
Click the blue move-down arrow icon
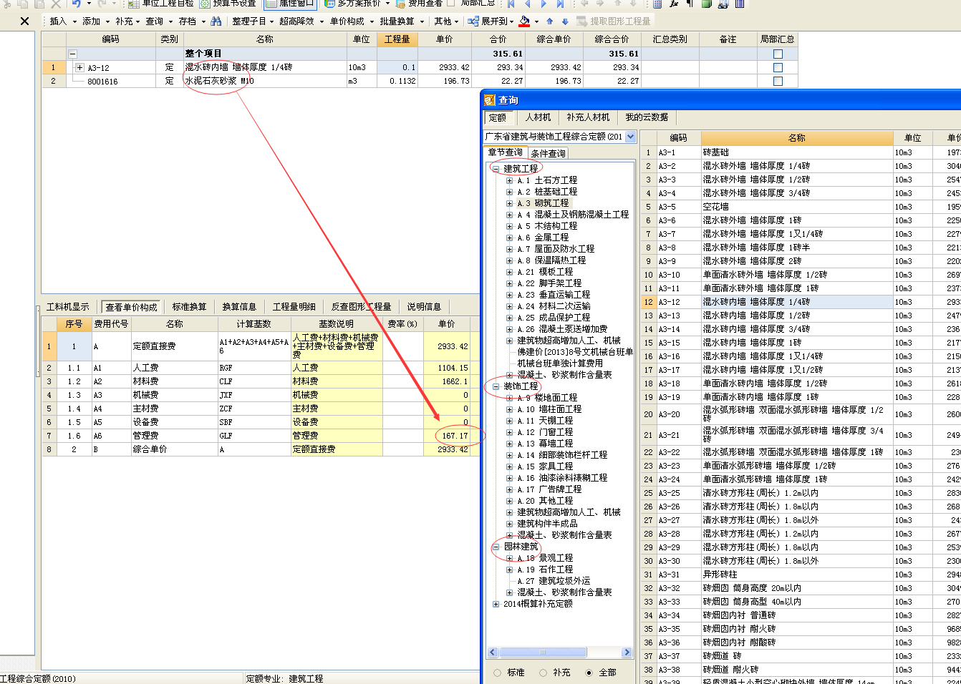565,21
